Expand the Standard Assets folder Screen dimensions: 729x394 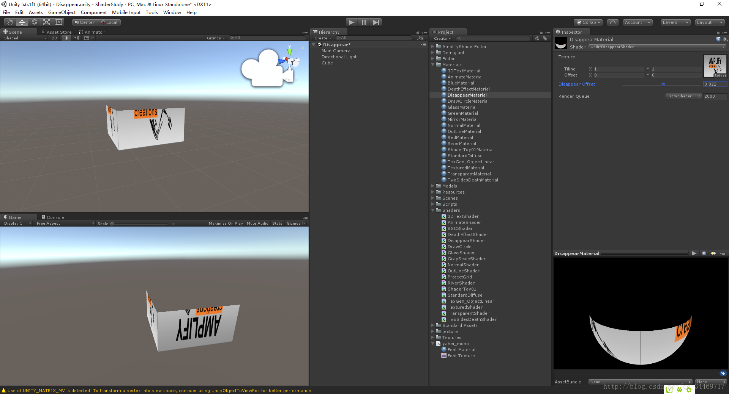(x=433, y=325)
